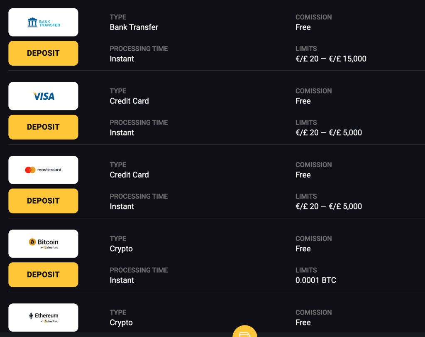The image size is (425, 337).
Task: Select the Ethereum CoinsPaid logo
Action: [43, 317]
